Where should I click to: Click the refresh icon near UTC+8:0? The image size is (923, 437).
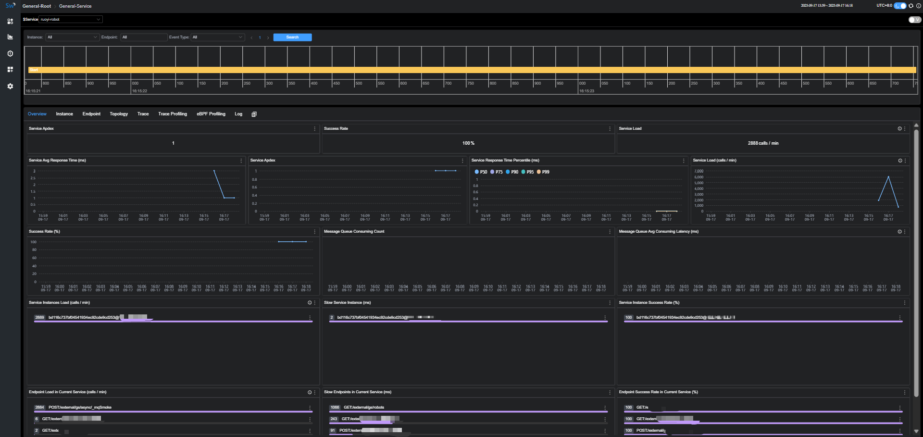tap(911, 6)
